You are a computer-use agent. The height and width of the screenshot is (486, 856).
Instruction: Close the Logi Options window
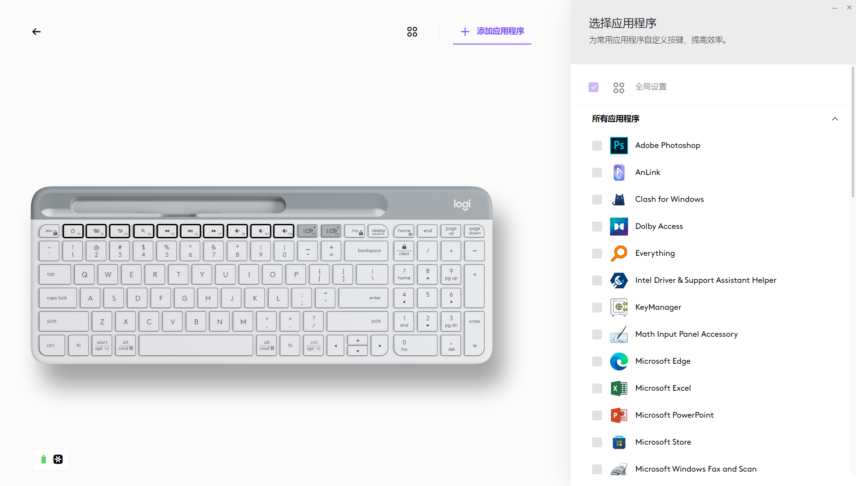coord(849,8)
